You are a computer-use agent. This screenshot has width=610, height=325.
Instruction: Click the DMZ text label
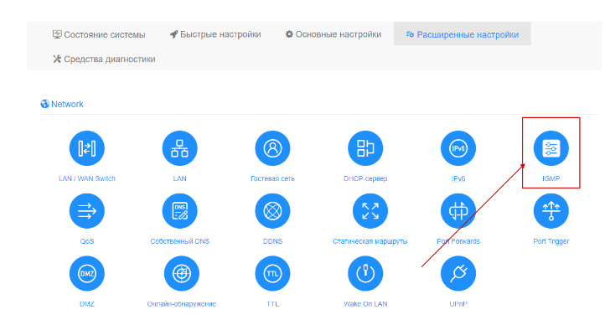(87, 303)
